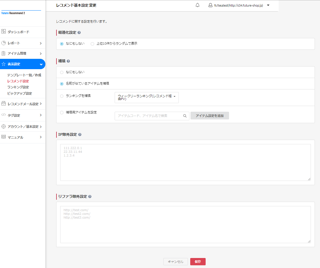This screenshot has width=320, height=268.
Task: Expand the アカウント/基本設定 chevron
Action: click(x=41, y=127)
